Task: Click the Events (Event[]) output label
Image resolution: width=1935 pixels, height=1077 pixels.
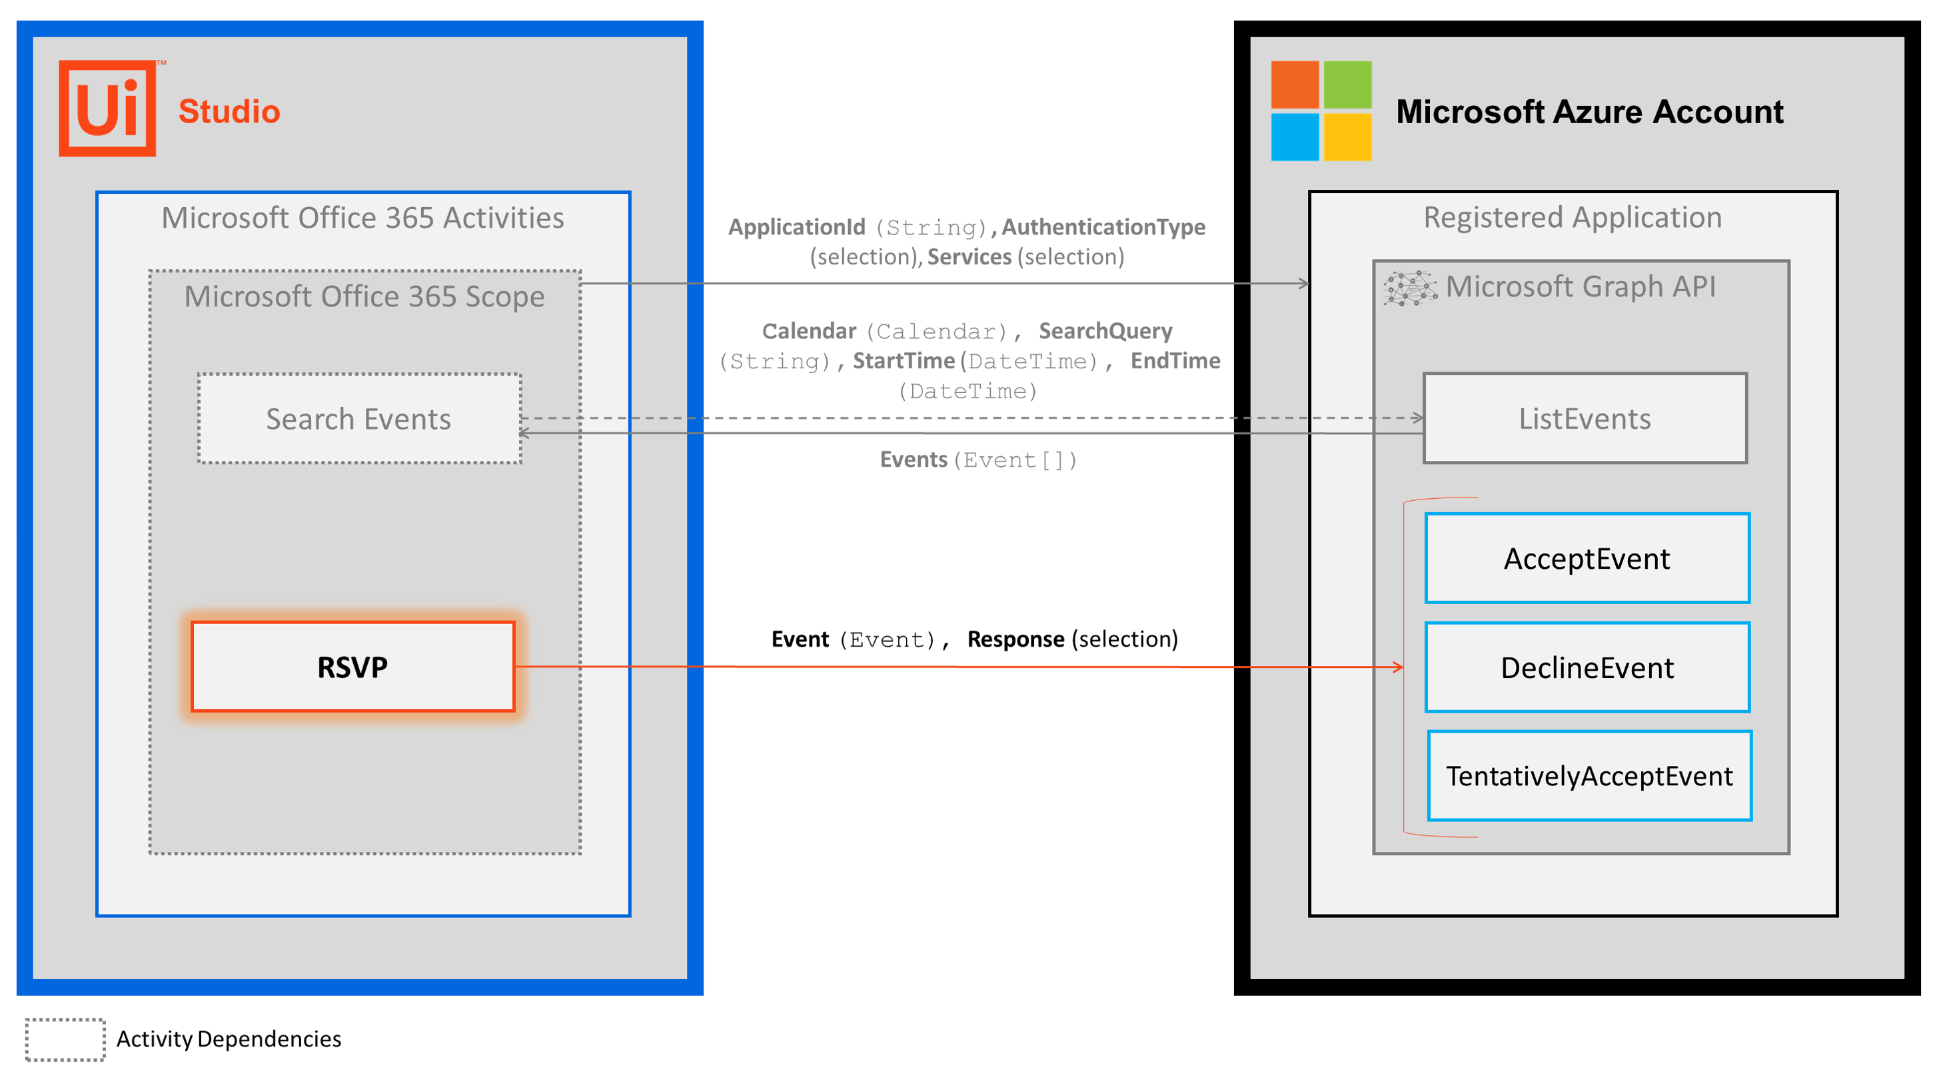Action: click(978, 460)
